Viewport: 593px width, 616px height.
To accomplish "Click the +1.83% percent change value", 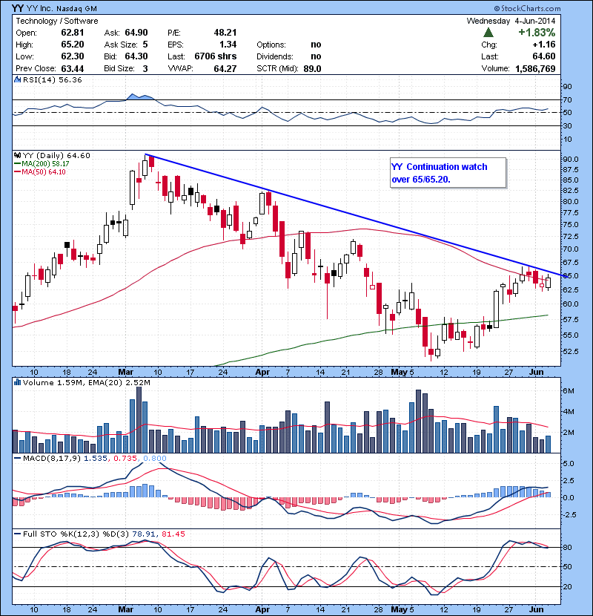I will click(x=537, y=33).
